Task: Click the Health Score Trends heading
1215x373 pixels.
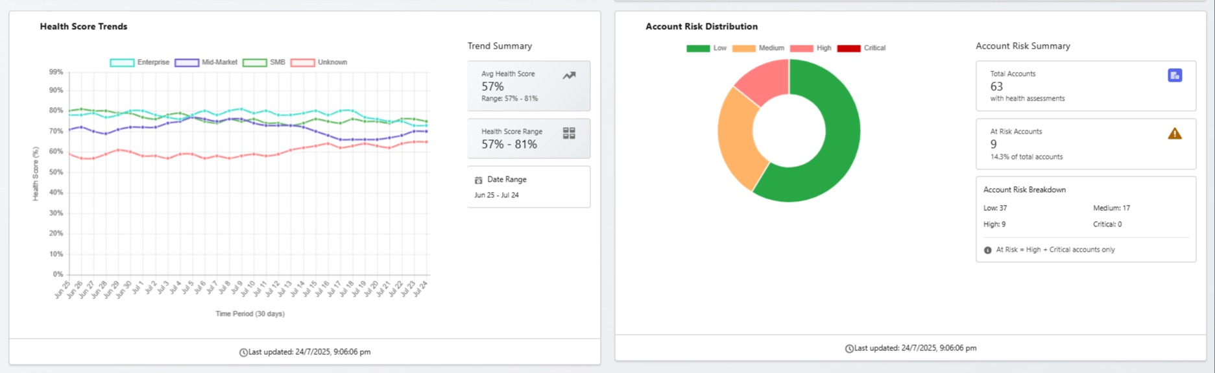Action: click(x=84, y=27)
